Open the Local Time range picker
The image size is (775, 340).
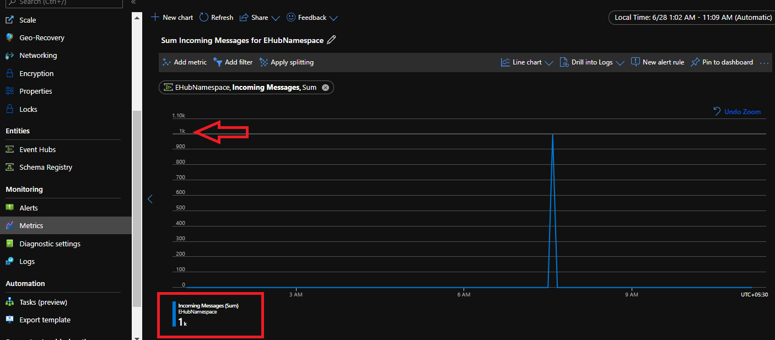693,18
